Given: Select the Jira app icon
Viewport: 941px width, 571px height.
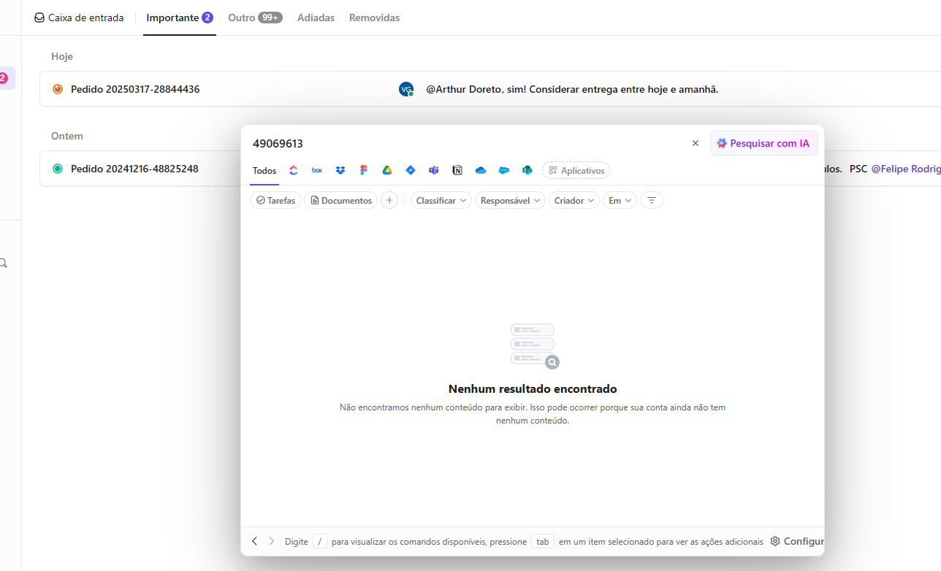Looking at the screenshot, I should tap(411, 170).
